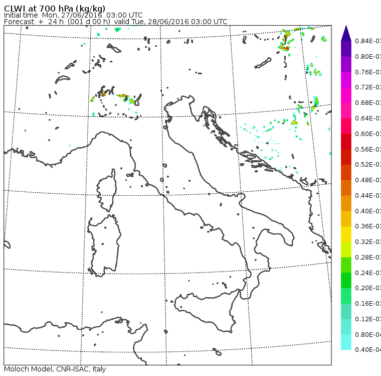Click the 0.72E-03 legend label
The width and height of the screenshot is (381, 376).
click(x=368, y=87)
